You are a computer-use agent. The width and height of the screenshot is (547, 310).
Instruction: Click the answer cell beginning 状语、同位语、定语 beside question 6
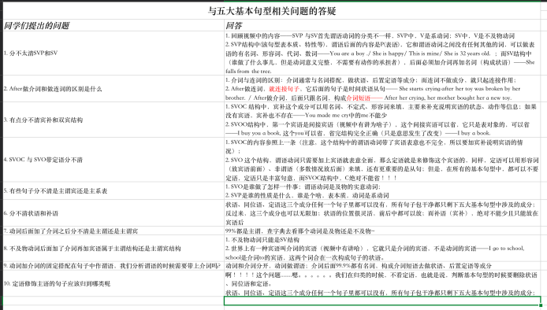click(x=382, y=213)
